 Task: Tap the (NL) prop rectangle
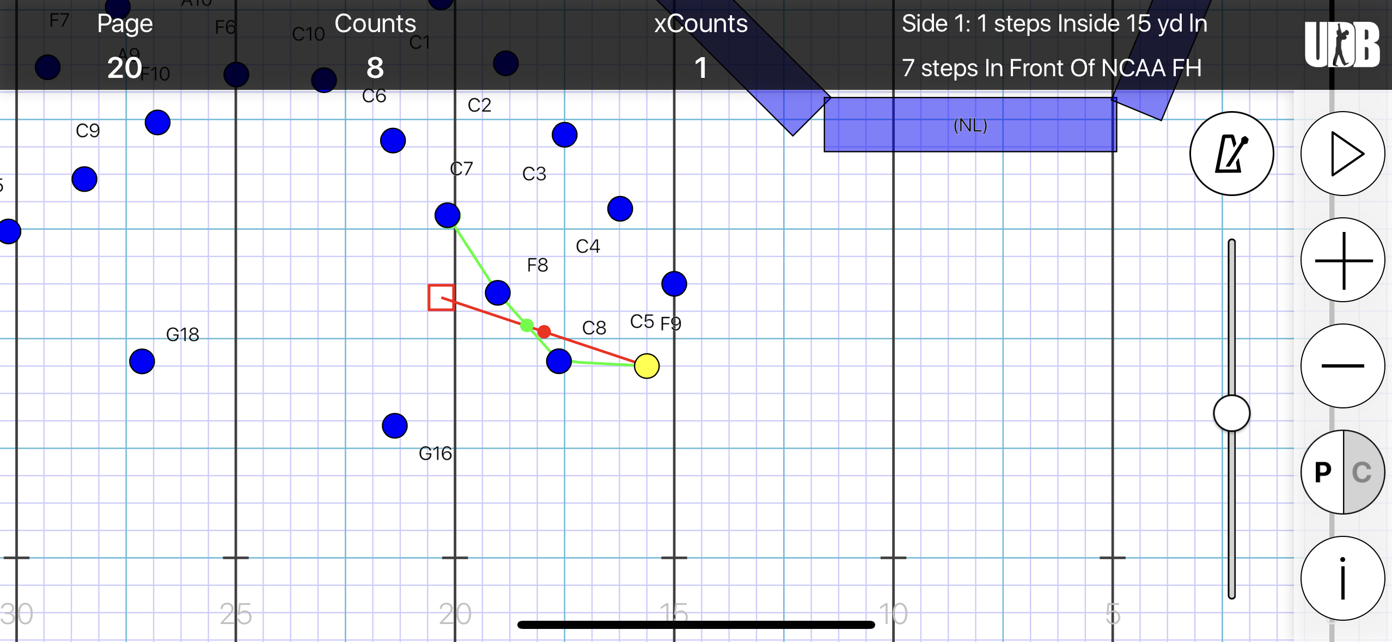point(970,125)
